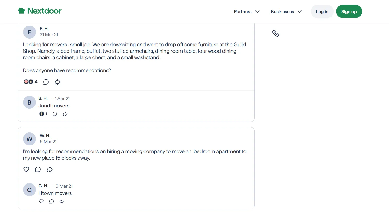Share E. H.'s post about movers
The height and width of the screenshot is (214, 389).
pos(58,82)
